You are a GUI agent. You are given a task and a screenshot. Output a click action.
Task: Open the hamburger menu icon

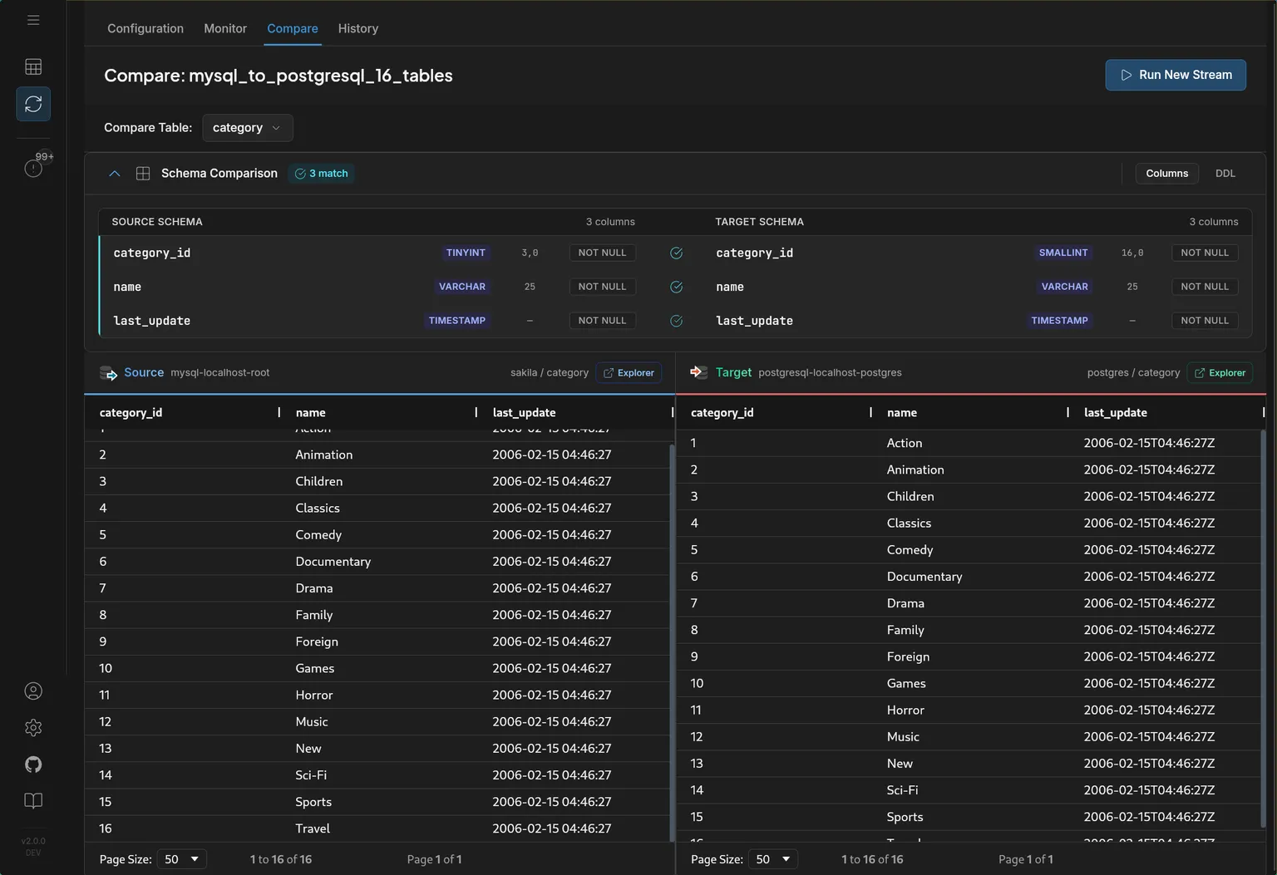coord(33,20)
